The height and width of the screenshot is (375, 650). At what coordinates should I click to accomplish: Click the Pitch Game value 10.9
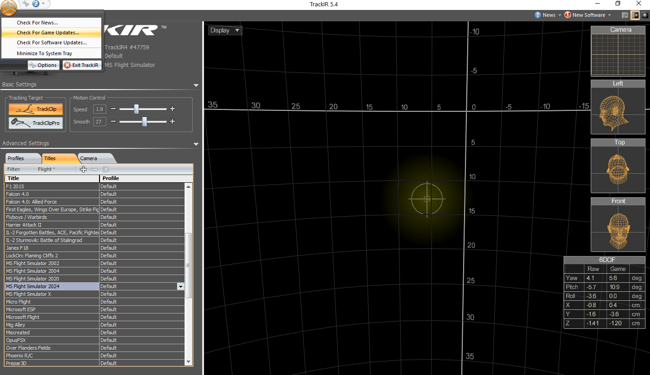click(x=617, y=287)
